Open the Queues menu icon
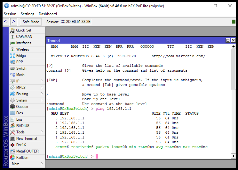This screenshot has height=170, width=238. 12,107
